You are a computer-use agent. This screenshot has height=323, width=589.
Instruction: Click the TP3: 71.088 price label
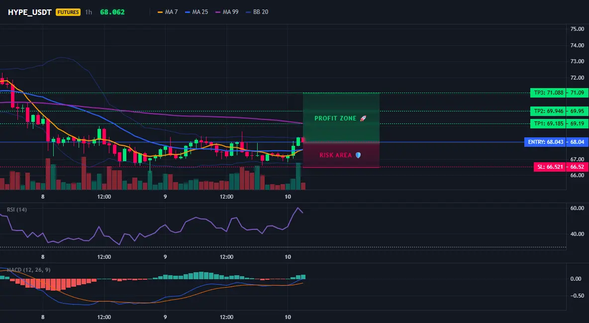point(547,93)
